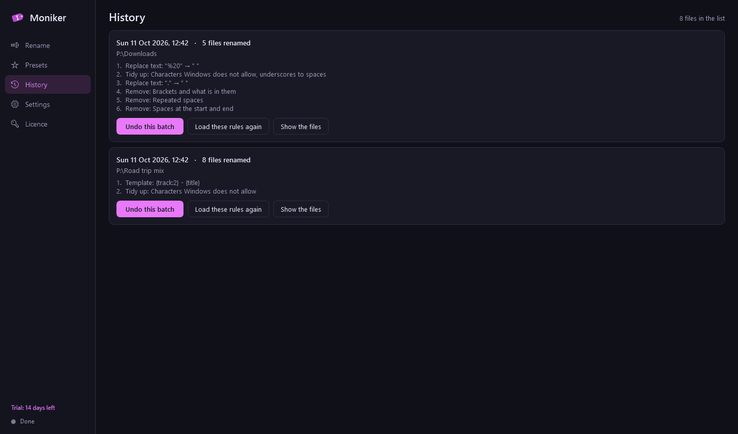Click the Licence key icon
This screenshot has height=434, width=738.
15,124
